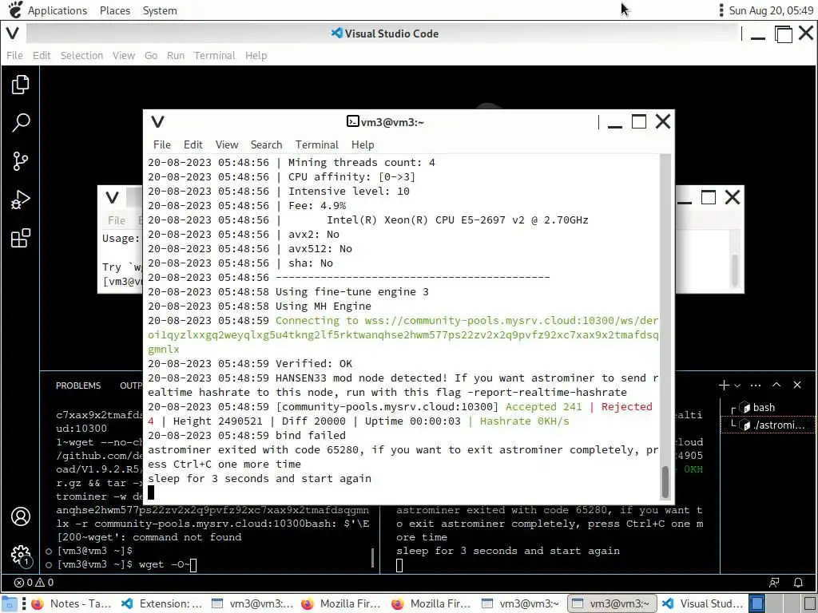
Task: Click the text cursor in the front terminal
Action: 151,492
